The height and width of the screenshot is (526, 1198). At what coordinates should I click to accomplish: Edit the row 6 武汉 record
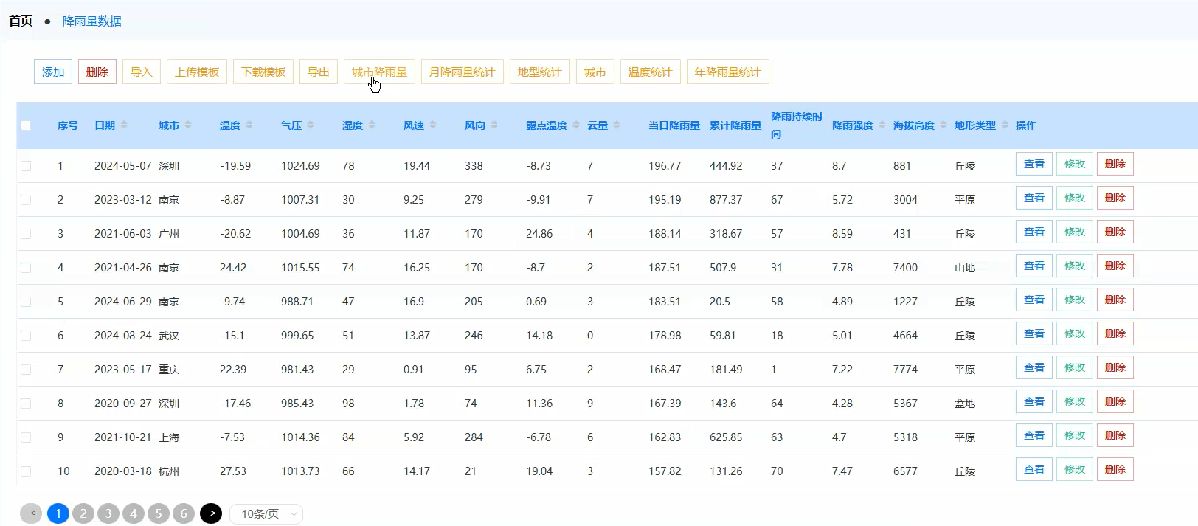tap(1075, 333)
